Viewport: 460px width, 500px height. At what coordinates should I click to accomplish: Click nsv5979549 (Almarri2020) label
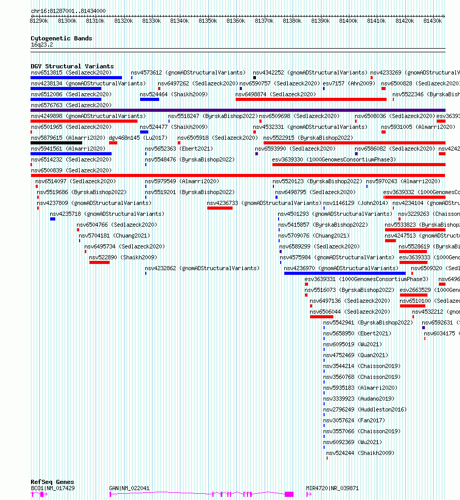point(182,181)
